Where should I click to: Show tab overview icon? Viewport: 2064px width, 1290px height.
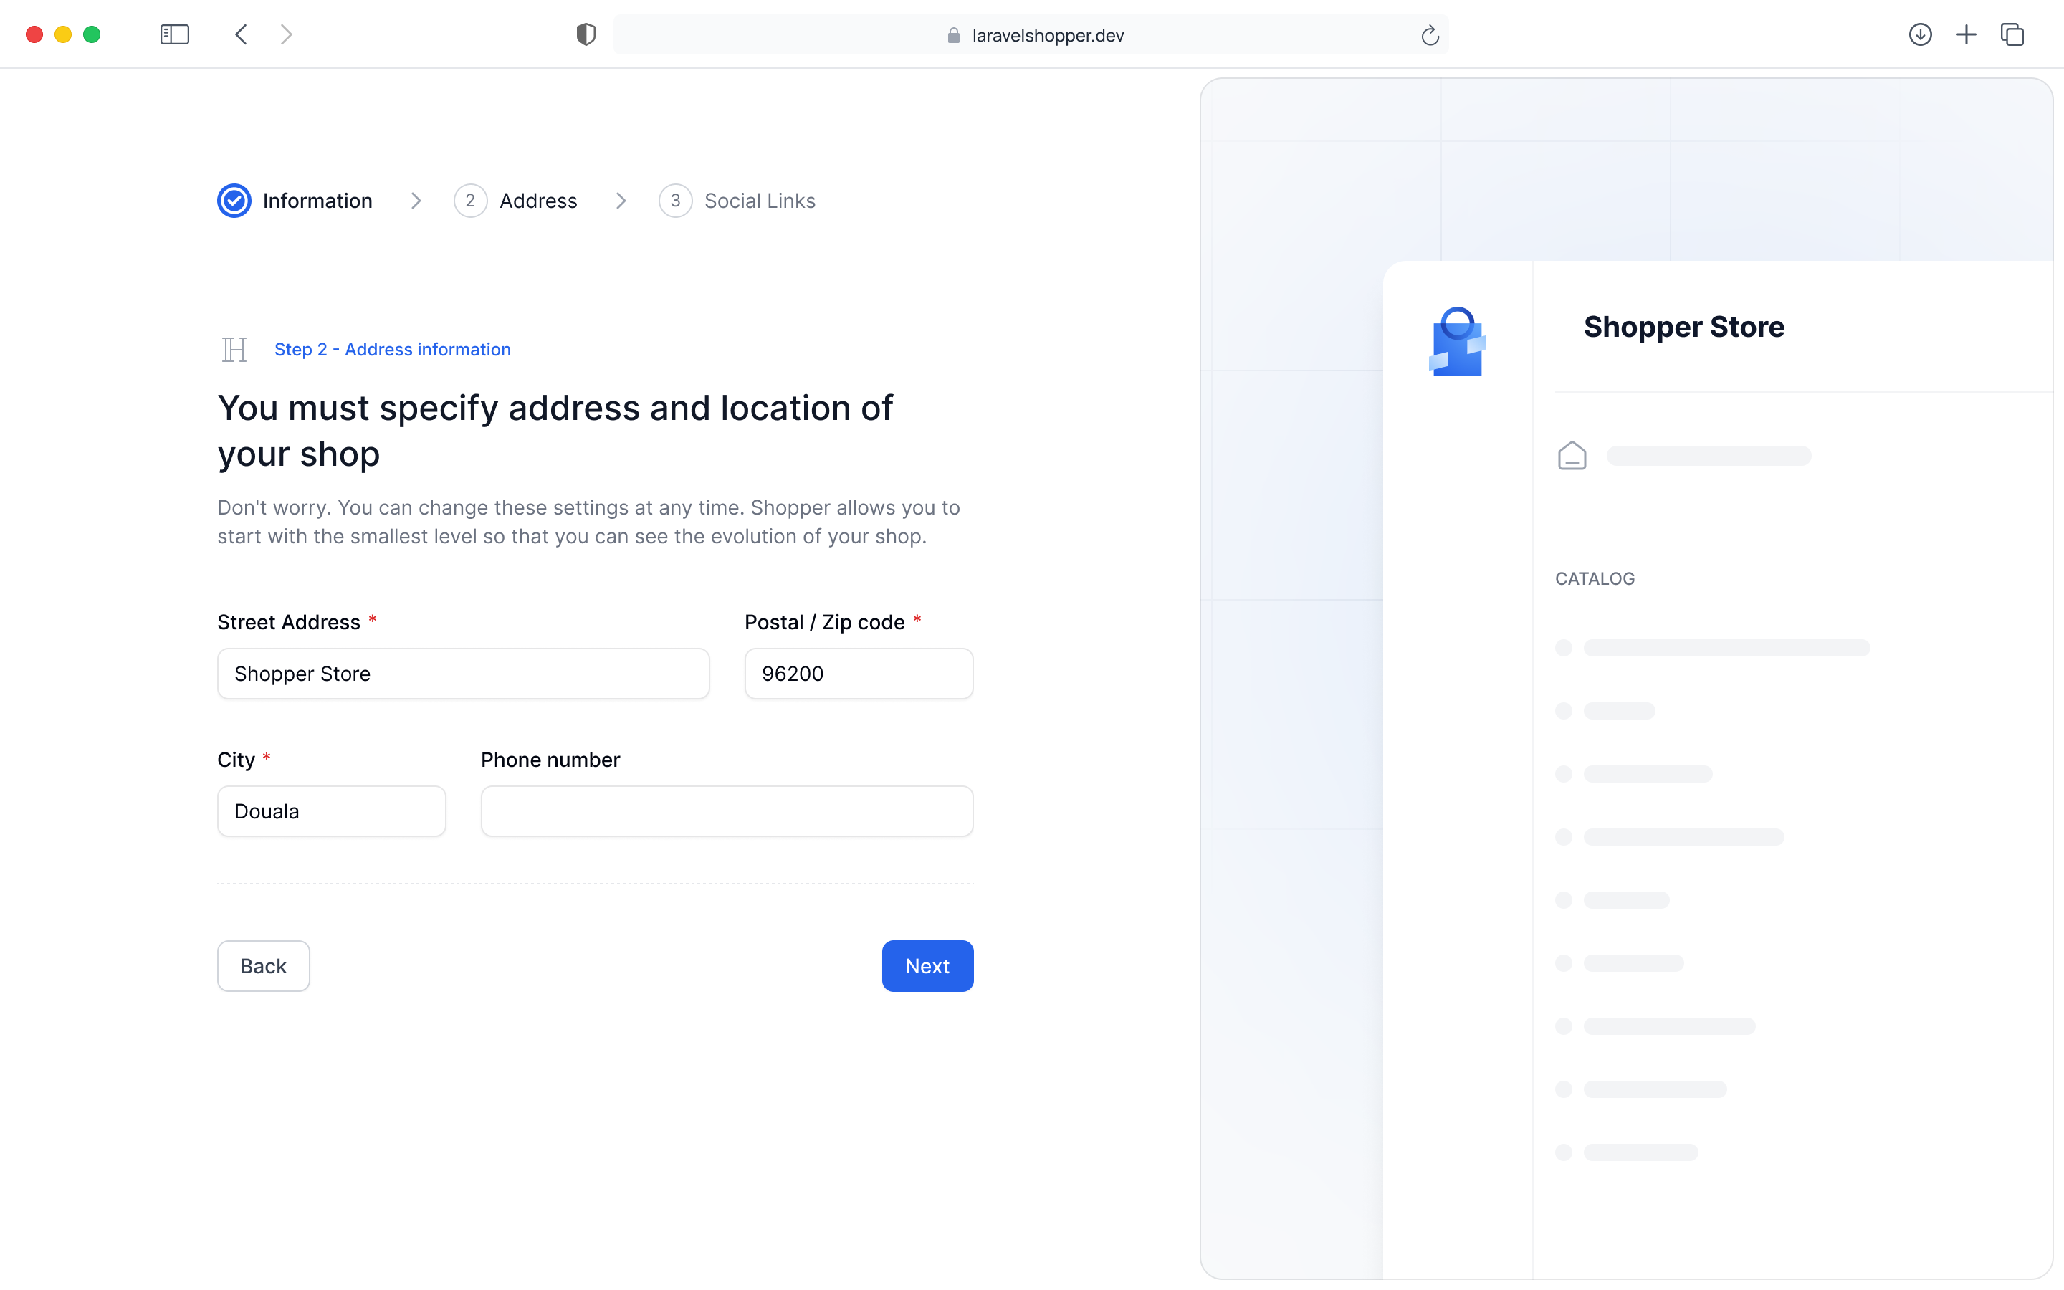(2012, 34)
